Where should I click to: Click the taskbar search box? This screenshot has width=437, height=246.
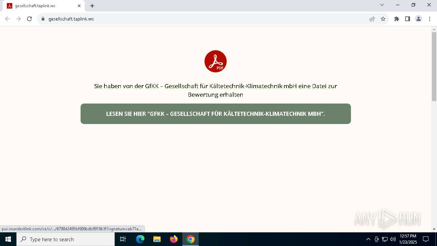66,239
